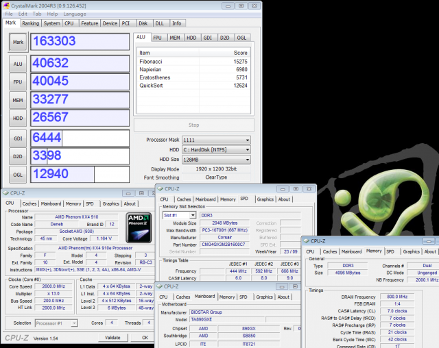Click the AMD Phenom II X4 910 name field
The image size is (439, 348).
pyautogui.click(x=76, y=217)
